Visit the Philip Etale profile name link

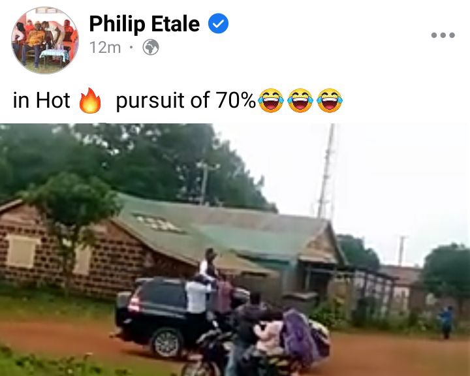coord(144,23)
